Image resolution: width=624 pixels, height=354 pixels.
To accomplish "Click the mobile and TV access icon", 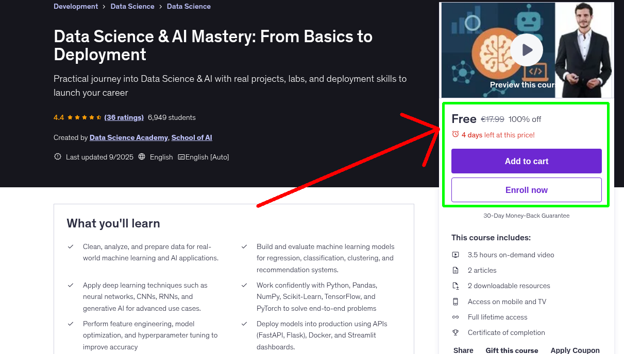I will (456, 302).
